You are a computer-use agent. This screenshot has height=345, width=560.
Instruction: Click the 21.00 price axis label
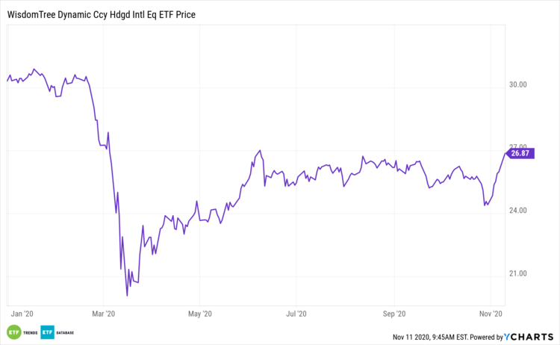pos(517,273)
